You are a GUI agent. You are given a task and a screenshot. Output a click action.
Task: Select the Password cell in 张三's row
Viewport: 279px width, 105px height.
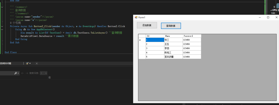coord(192,40)
